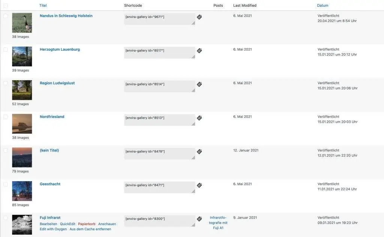Copy the Fuji Infrarot gallery shortcode

(x=199, y=219)
